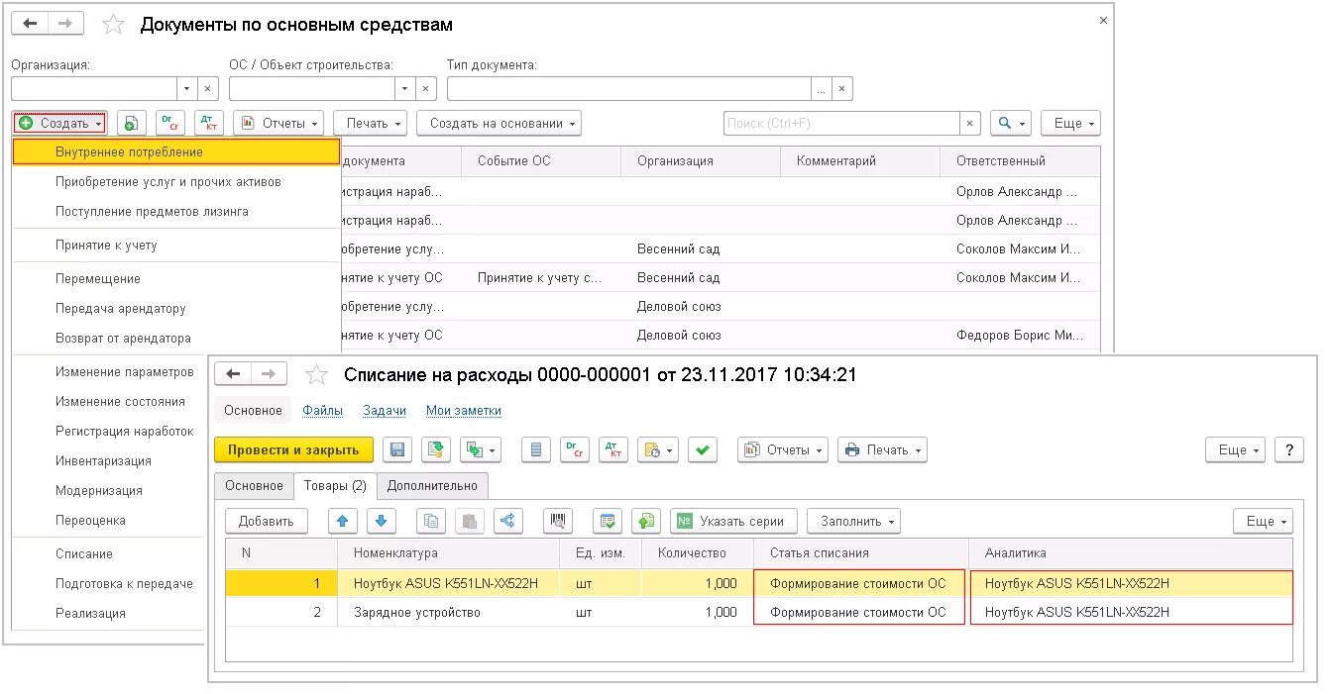The height and width of the screenshot is (694, 1333).
Task: Expand the Организация dropdown arrow
Action: click(x=186, y=88)
